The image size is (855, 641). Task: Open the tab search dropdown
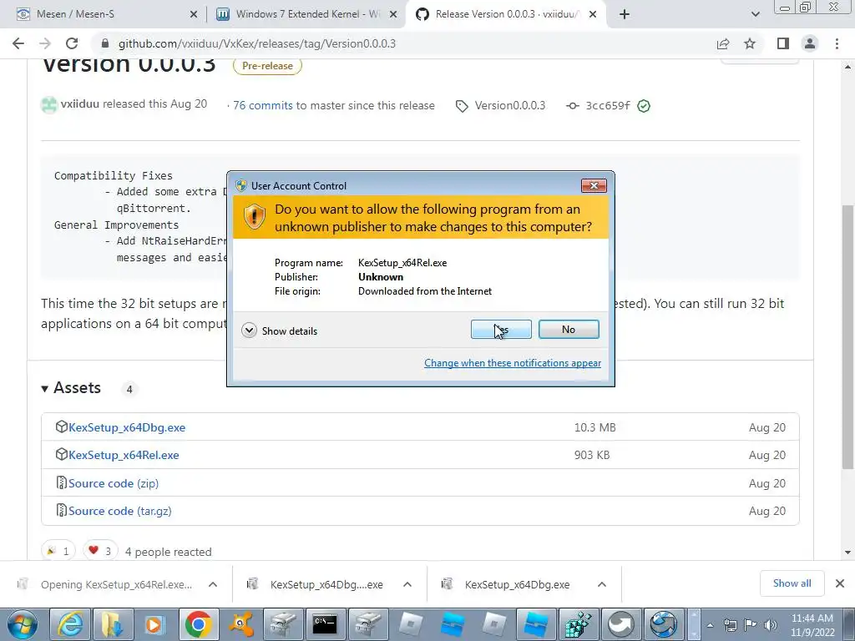coord(755,15)
